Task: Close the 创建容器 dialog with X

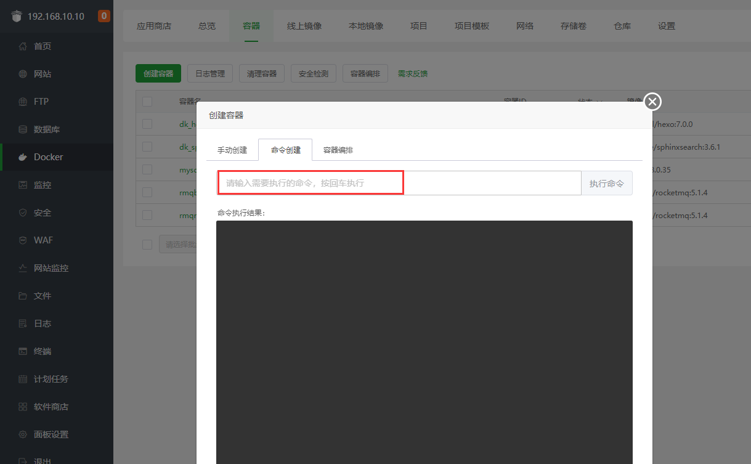Action: (652, 102)
